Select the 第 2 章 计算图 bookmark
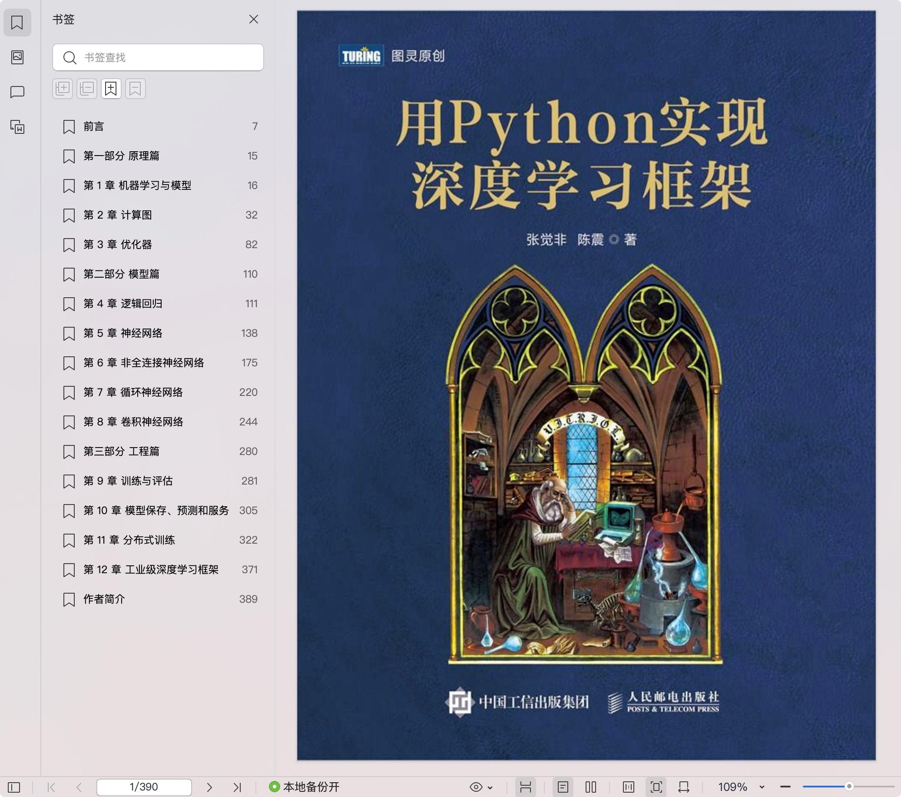 point(158,215)
